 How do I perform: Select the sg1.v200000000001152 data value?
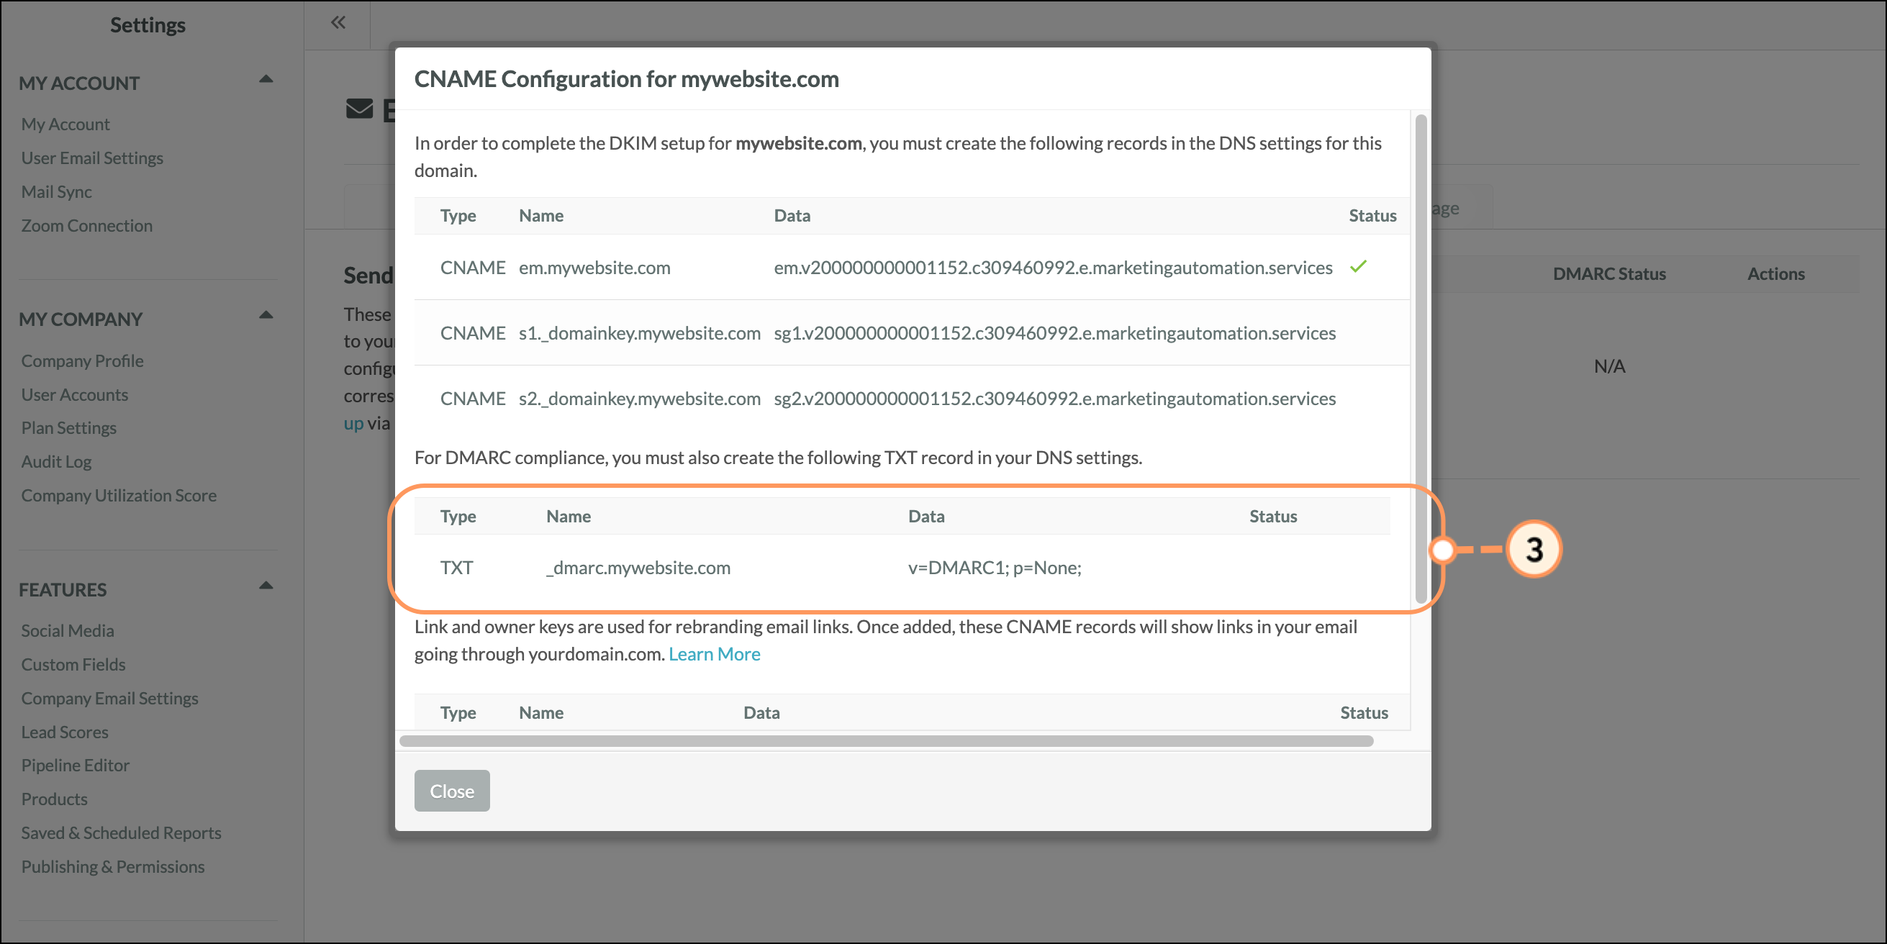[1054, 333]
